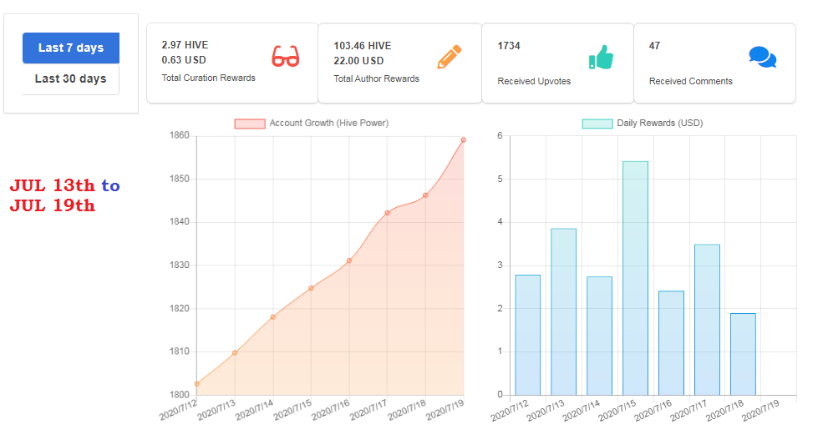This screenshot has height=440, width=823.
Task: Click the tallest bar for 2020/7/15
Action: tap(635, 278)
